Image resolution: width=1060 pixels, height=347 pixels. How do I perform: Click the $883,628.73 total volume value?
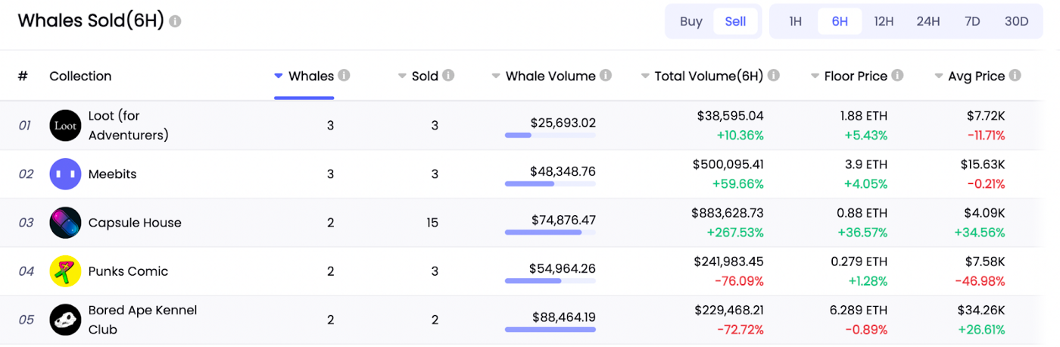728,213
